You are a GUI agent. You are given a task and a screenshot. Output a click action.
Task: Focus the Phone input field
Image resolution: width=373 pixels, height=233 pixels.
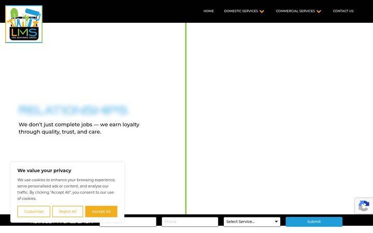pyautogui.click(x=190, y=222)
